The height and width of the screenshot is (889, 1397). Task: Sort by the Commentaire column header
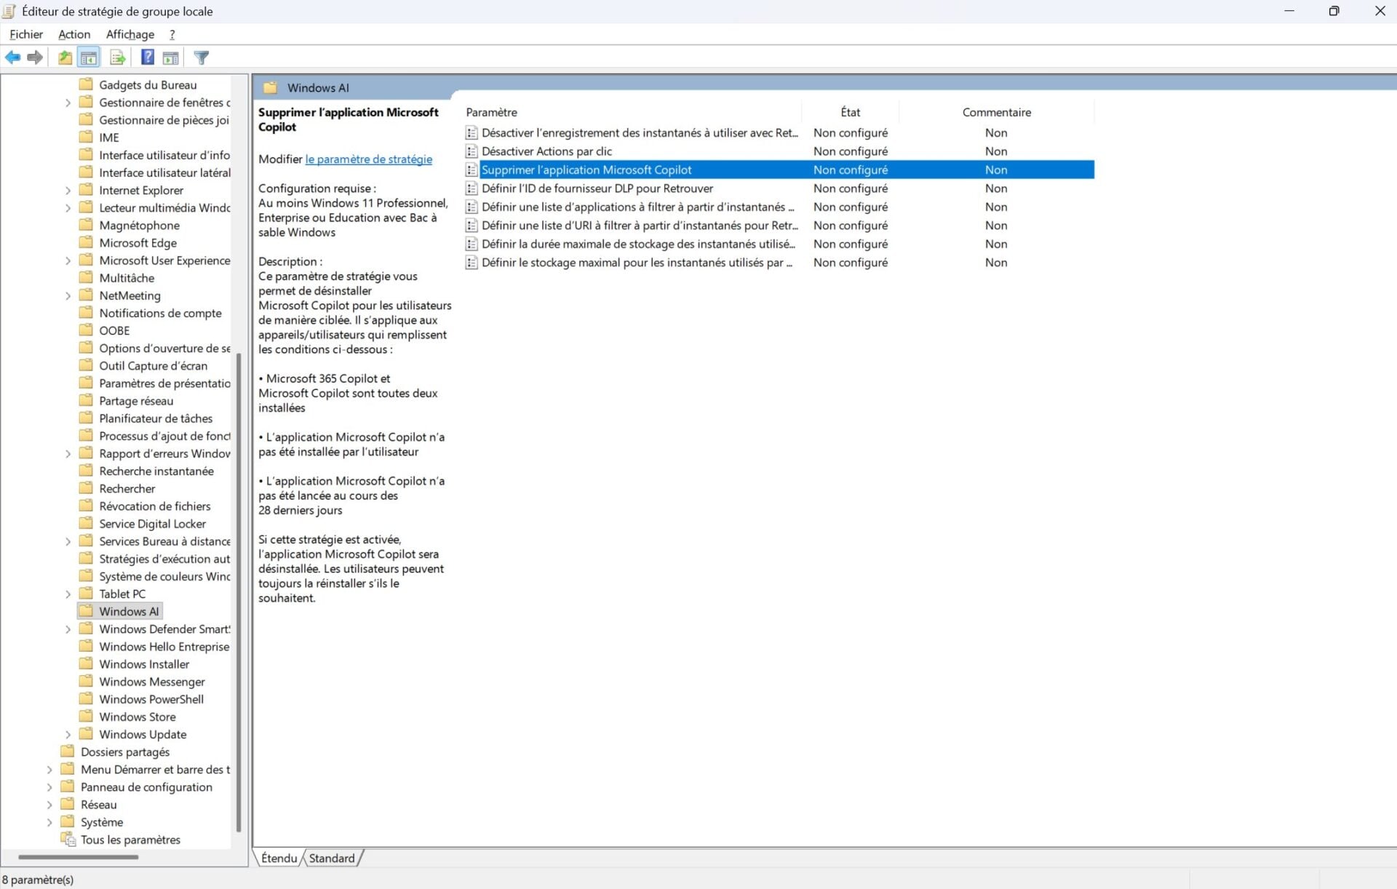tap(997, 112)
